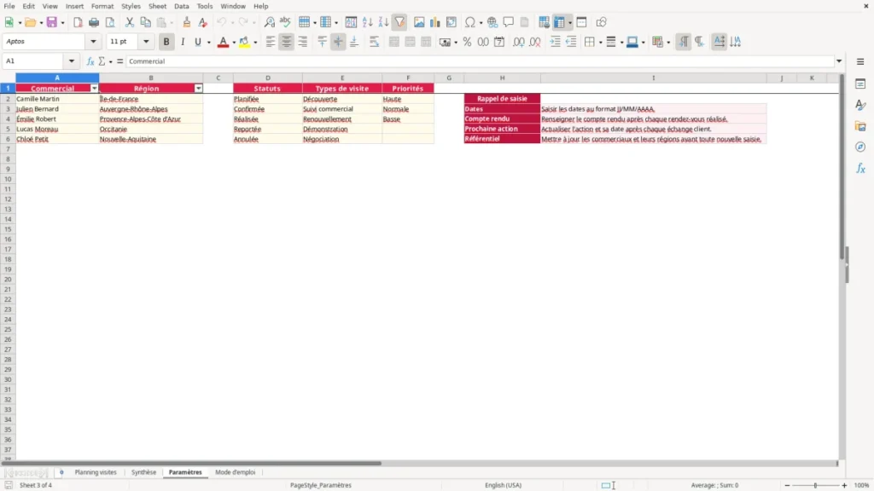
Task: Click the Export as PDF icon
Action: 78,22
